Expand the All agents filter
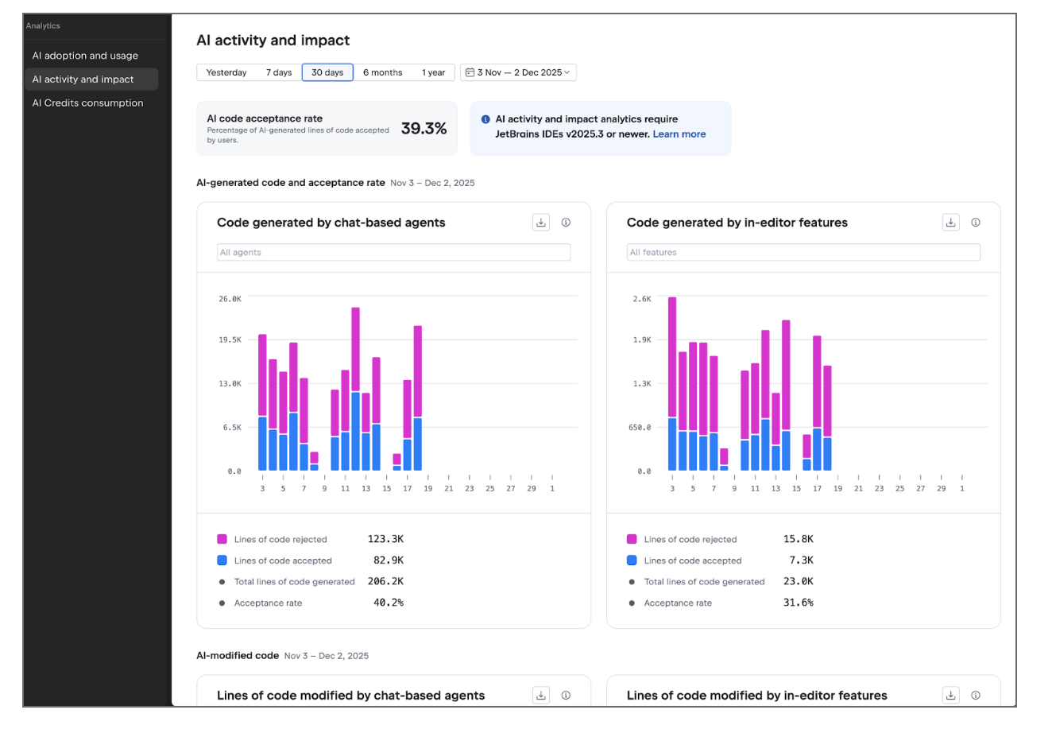 pyautogui.click(x=393, y=252)
